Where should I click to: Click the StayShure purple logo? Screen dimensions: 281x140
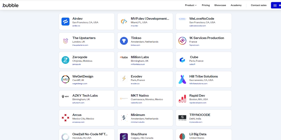click(x=124, y=136)
